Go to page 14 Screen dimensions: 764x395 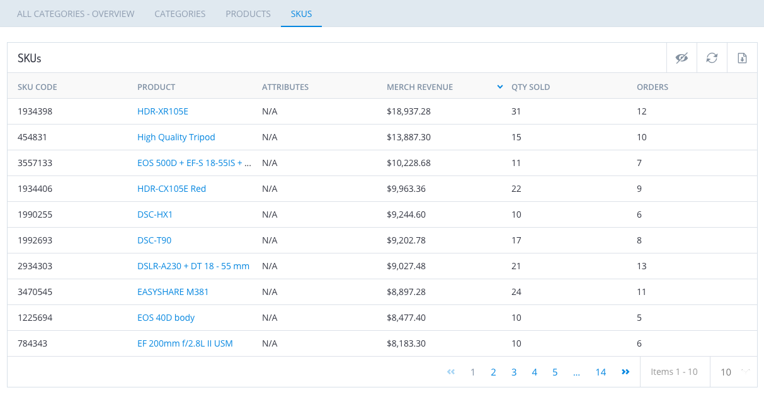coord(601,372)
